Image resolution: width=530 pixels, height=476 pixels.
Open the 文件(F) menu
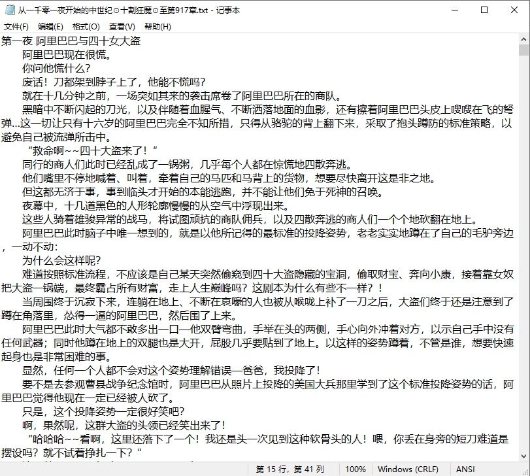coord(16,27)
